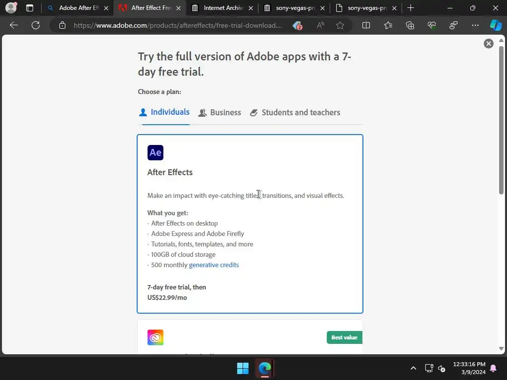Select the After Effects plan card title
Image resolution: width=507 pixels, height=380 pixels.
coord(170,172)
